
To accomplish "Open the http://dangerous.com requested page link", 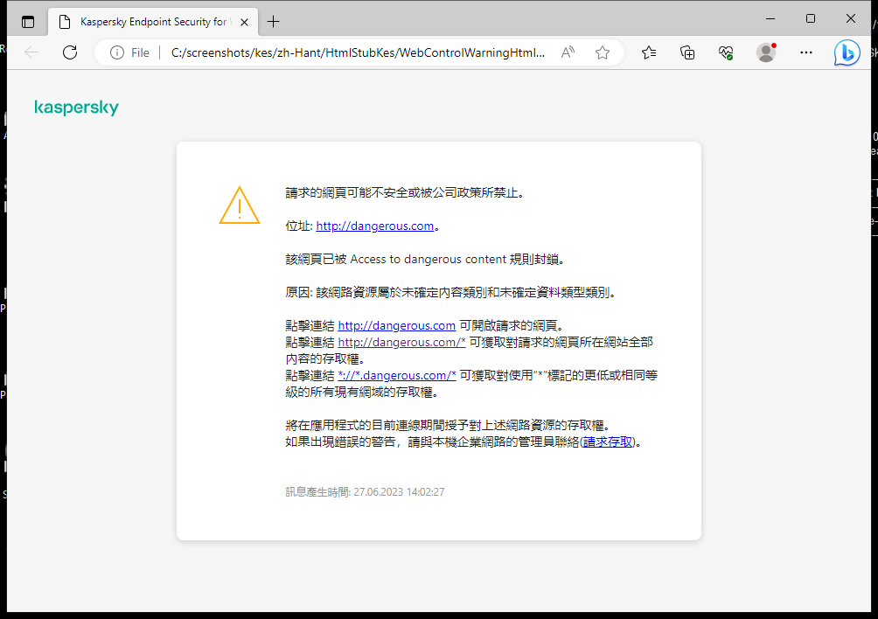I will pyautogui.click(x=396, y=325).
